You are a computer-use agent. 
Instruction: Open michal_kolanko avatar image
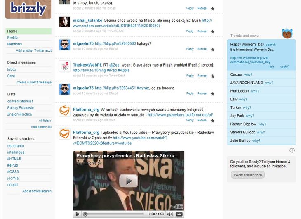[x=64, y=22]
